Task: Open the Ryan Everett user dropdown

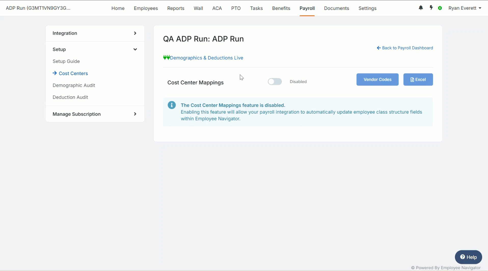Action: (x=465, y=8)
